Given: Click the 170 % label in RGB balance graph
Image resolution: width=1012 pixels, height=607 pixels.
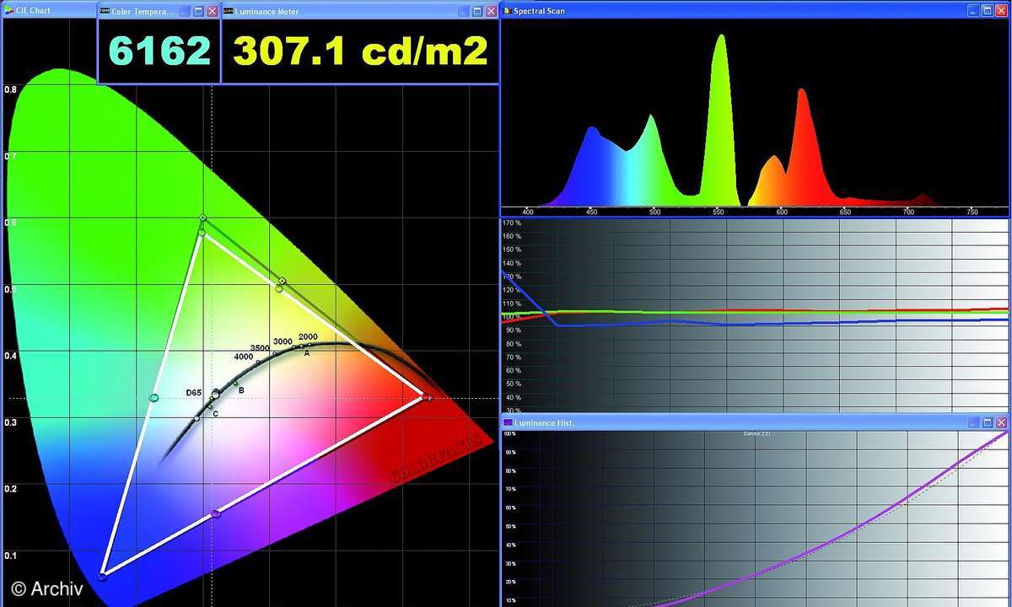Looking at the screenshot, I should pyautogui.click(x=511, y=223).
